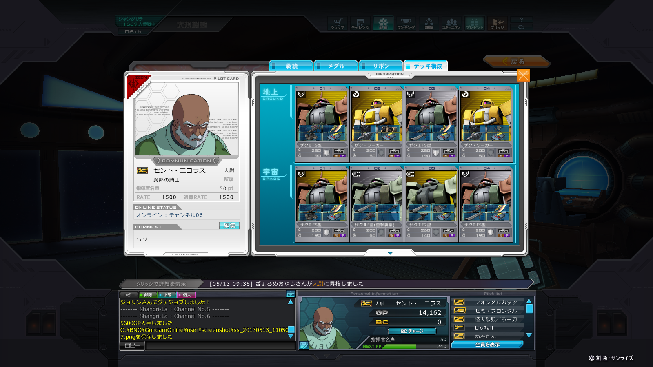Select the 個人 chat tab

(x=187, y=295)
